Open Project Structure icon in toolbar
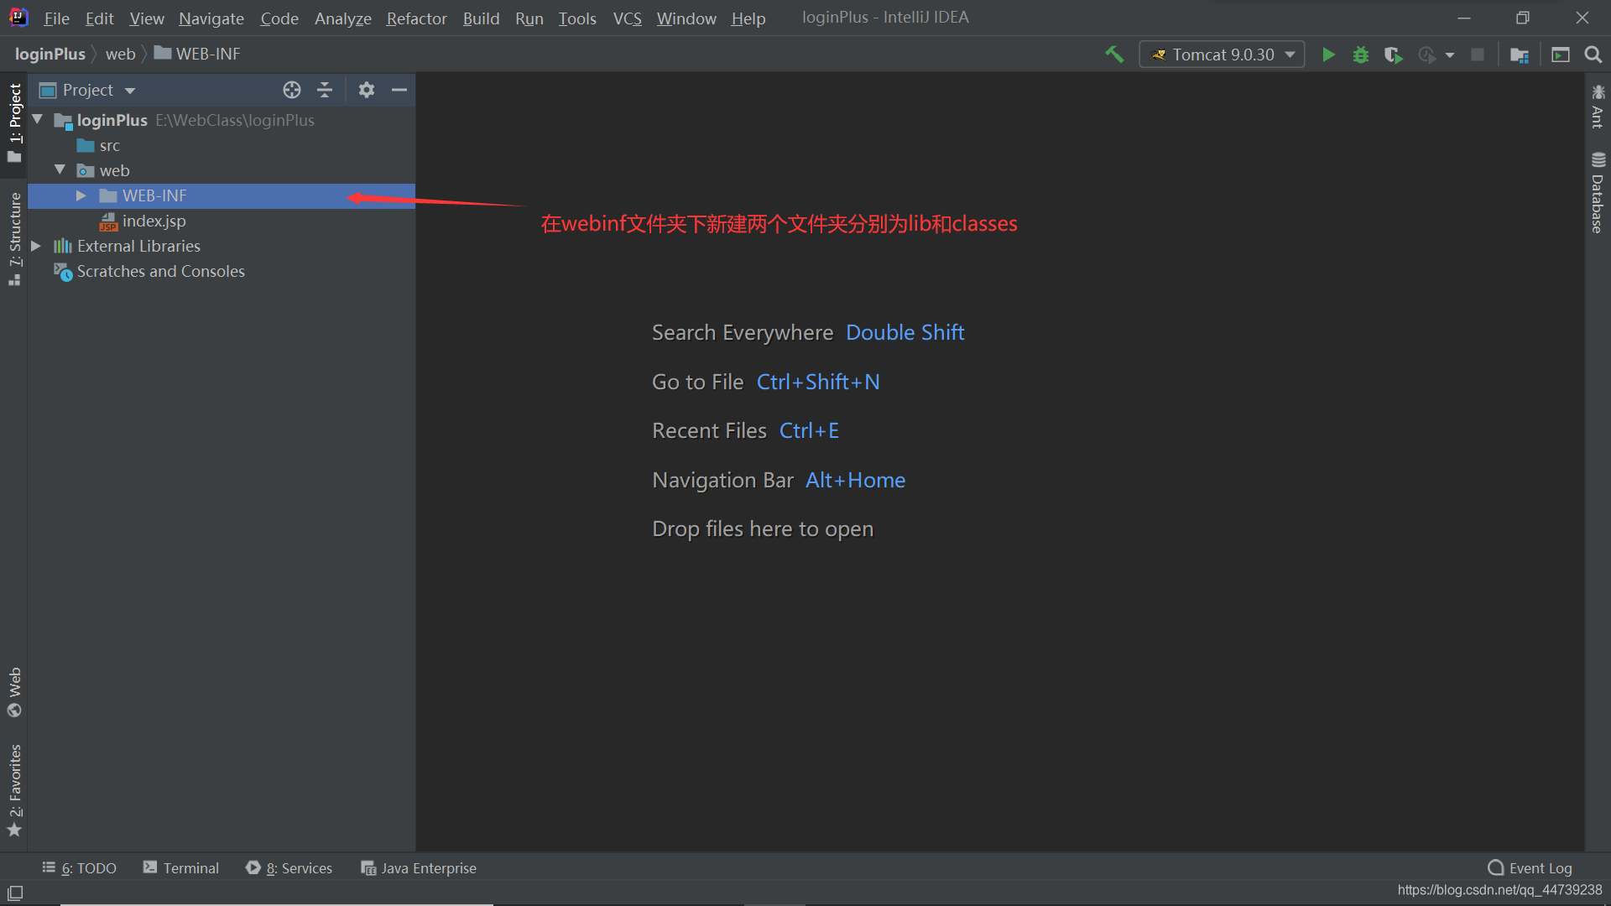 [x=1520, y=55]
